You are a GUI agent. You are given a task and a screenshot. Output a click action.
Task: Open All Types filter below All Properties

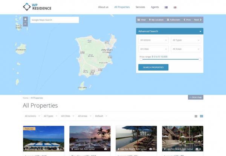(50, 116)
